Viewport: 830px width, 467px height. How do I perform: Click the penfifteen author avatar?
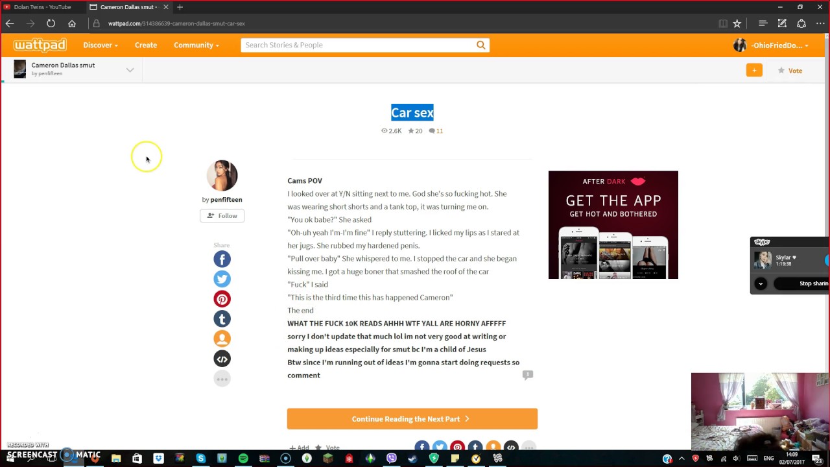tap(222, 176)
